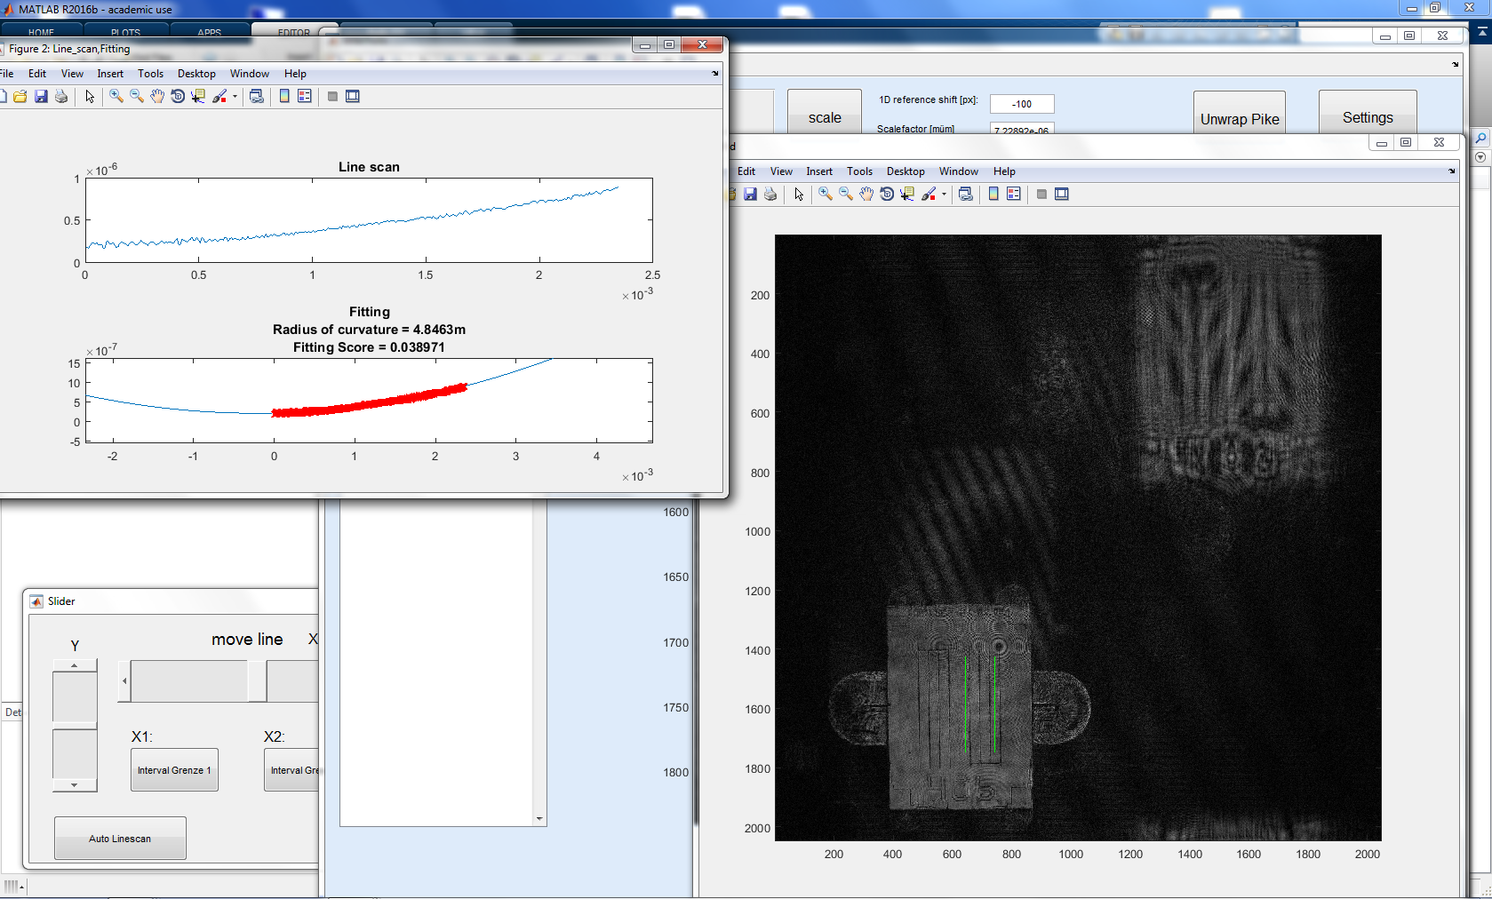
Task: Click the move line horizontal slider thumb
Action: pyautogui.click(x=257, y=681)
